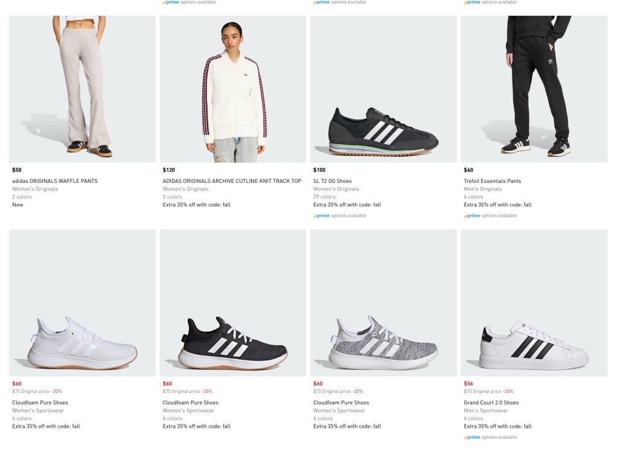
Task: Click the $120 price of the track top
Action: tap(168, 170)
